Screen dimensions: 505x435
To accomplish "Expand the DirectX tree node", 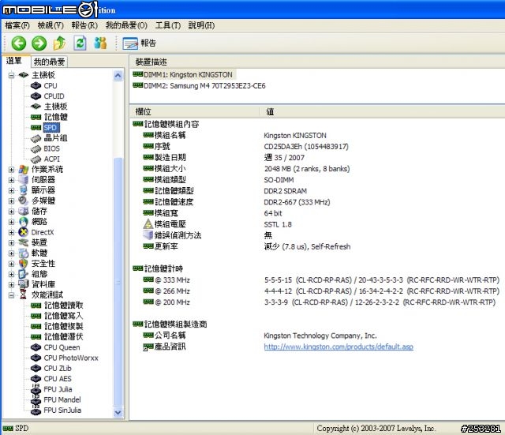I will (x=11, y=232).
